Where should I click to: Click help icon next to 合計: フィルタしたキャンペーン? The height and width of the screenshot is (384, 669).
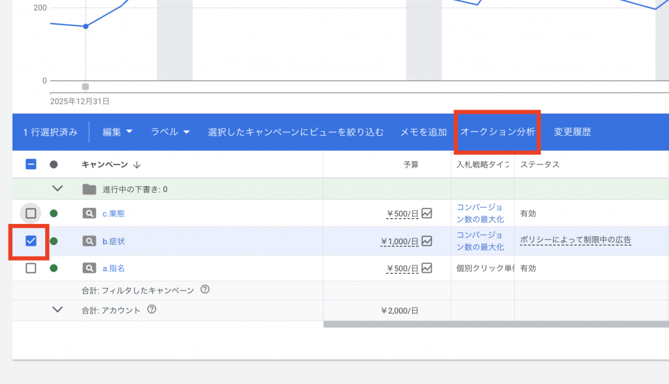click(x=205, y=290)
